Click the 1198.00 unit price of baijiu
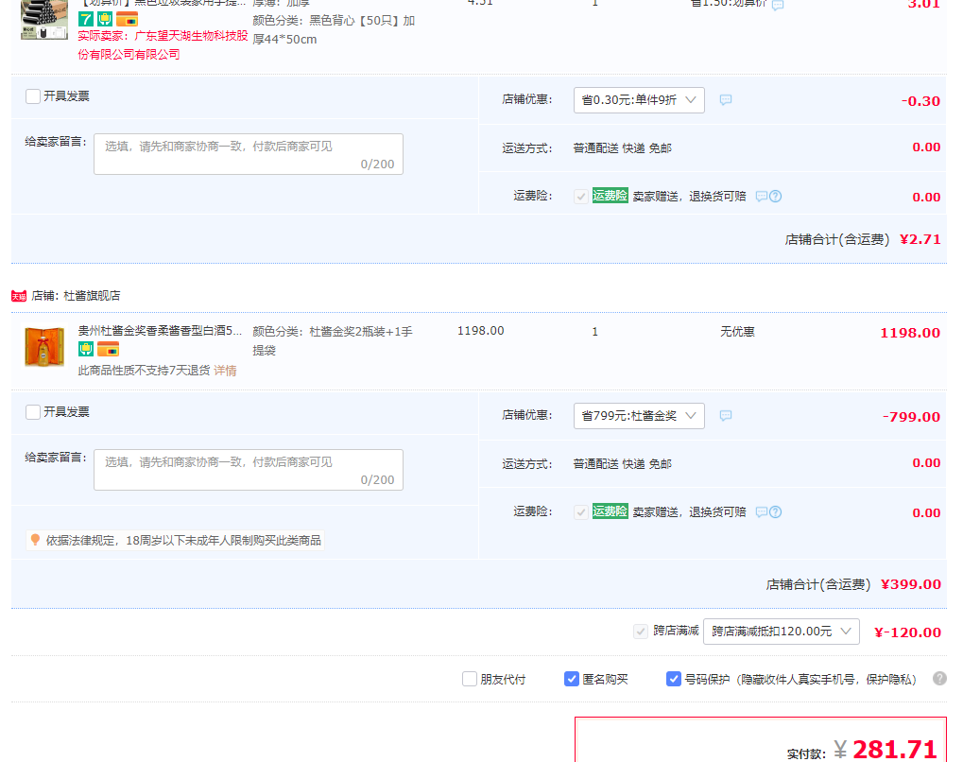 tap(481, 331)
